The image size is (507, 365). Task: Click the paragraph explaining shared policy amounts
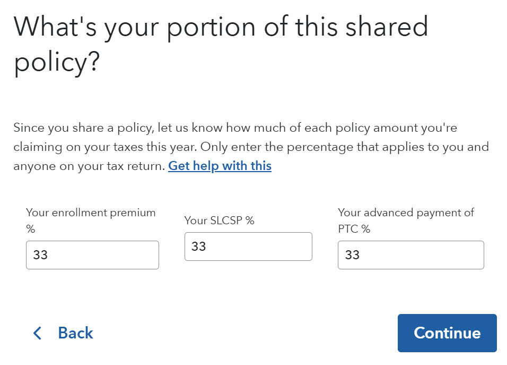pos(251,147)
